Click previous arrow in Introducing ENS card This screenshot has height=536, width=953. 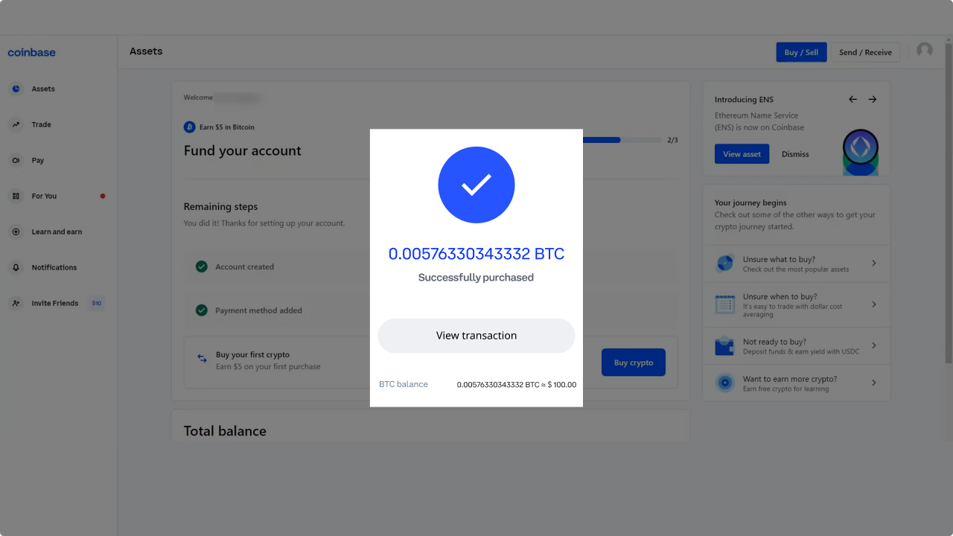click(x=853, y=99)
